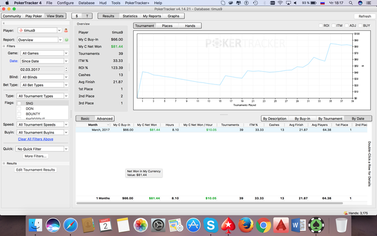The image size is (377, 236).
Task: Open Notes app in dock
Action: pos(123,225)
